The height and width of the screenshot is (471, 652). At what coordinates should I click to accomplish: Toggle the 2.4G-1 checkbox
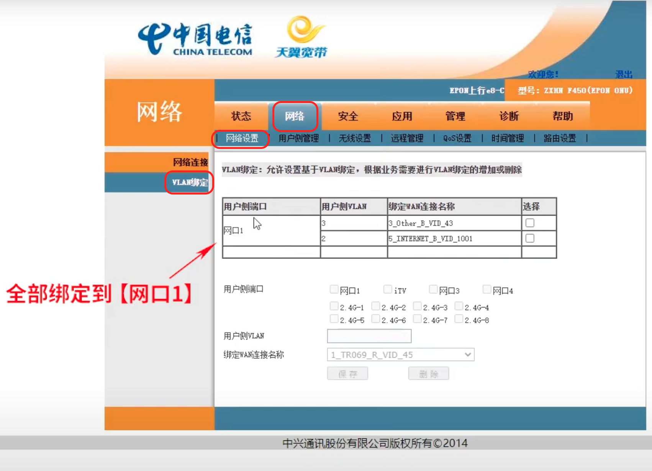pyautogui.click(x=334, y=306)
